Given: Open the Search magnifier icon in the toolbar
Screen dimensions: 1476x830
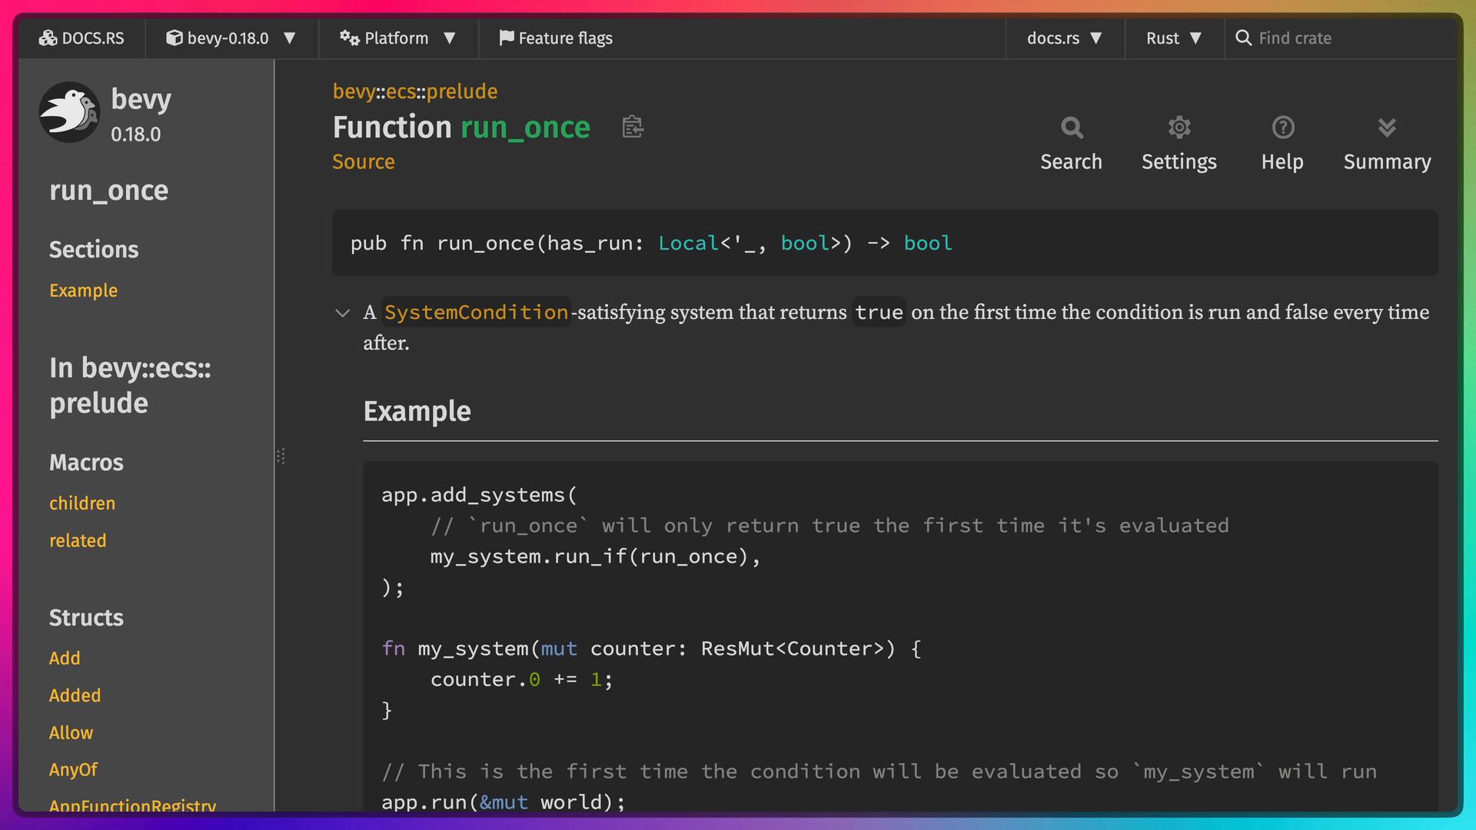Looking at the screenshot, I should (x=1071, y=128).
